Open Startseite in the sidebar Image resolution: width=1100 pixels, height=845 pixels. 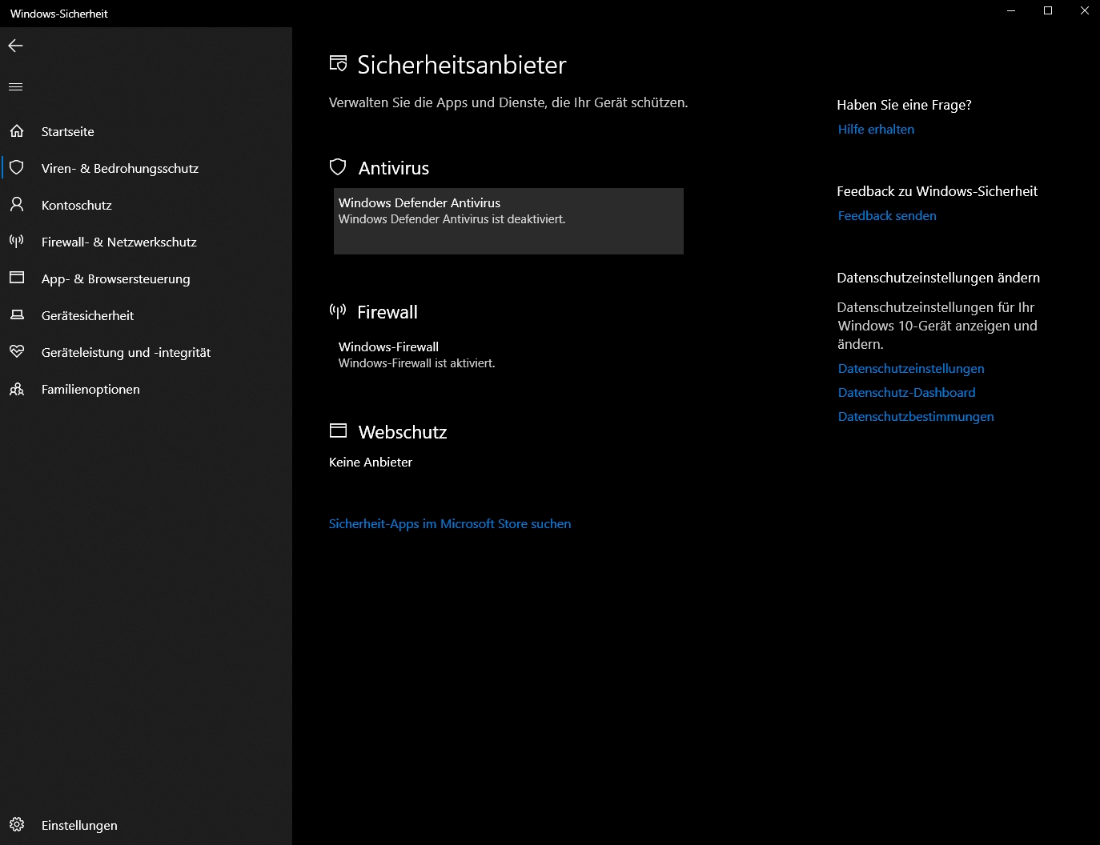(x=146, y=131)
